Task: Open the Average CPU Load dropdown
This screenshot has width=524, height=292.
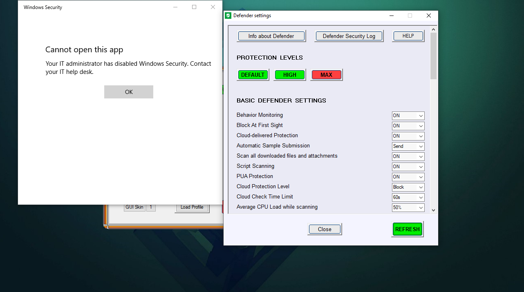Action: (x=408, y=207)
